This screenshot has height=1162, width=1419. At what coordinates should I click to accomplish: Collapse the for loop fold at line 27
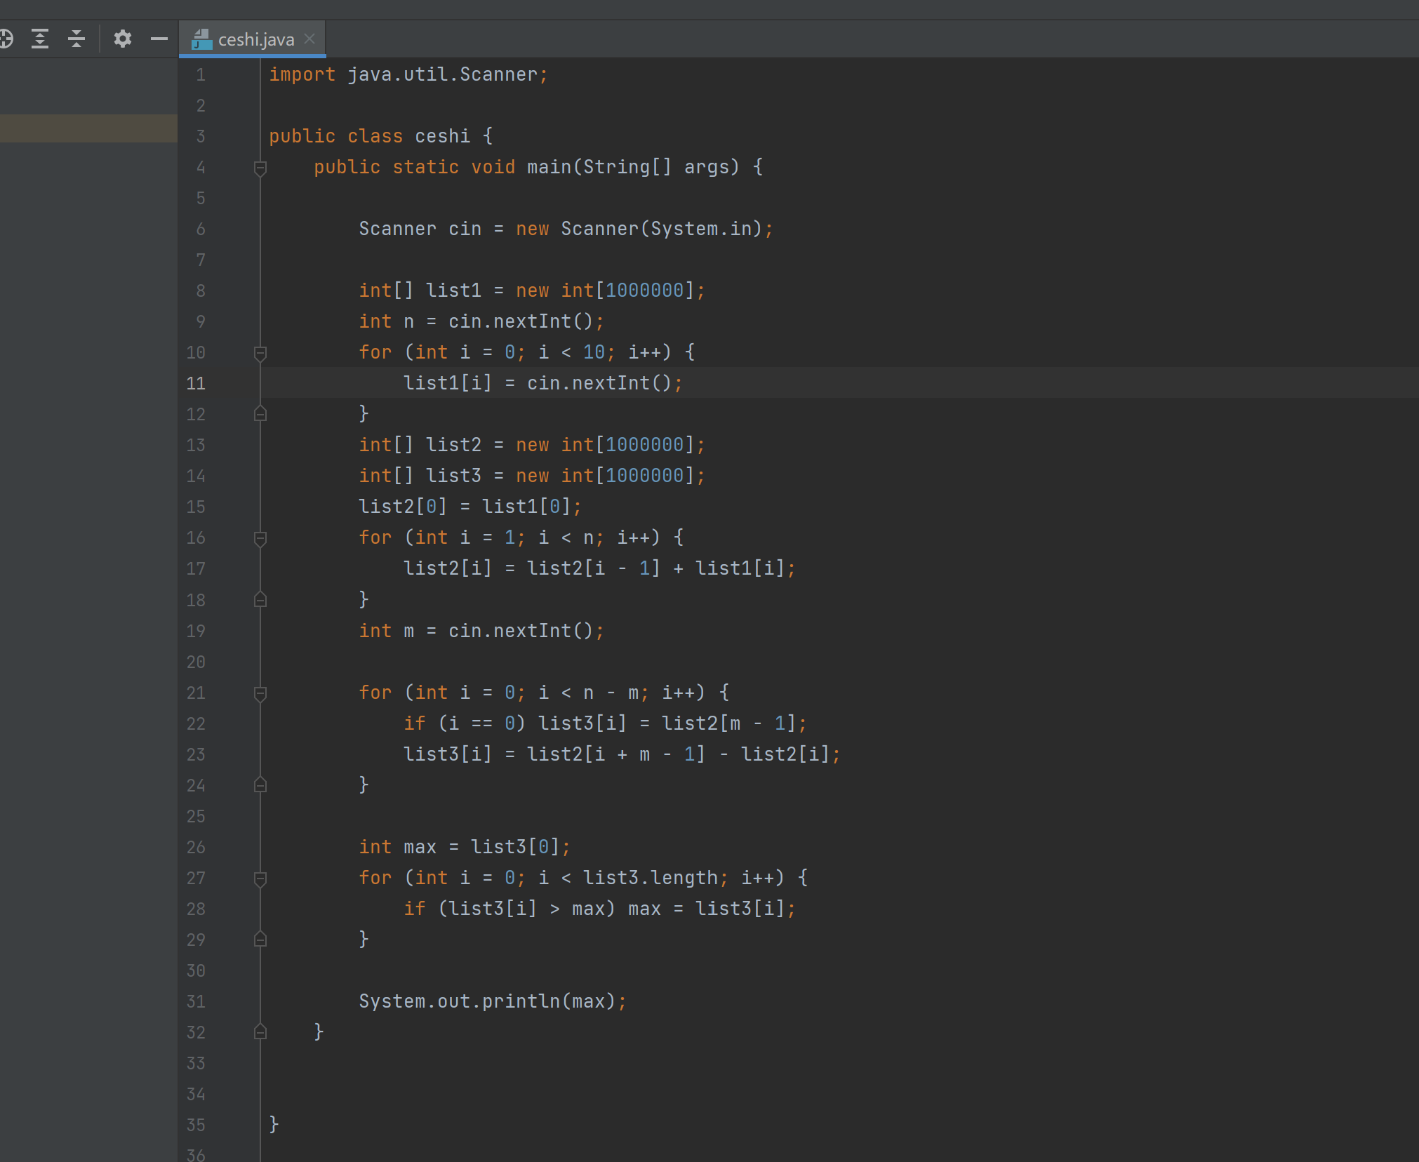tap(260, 879)
